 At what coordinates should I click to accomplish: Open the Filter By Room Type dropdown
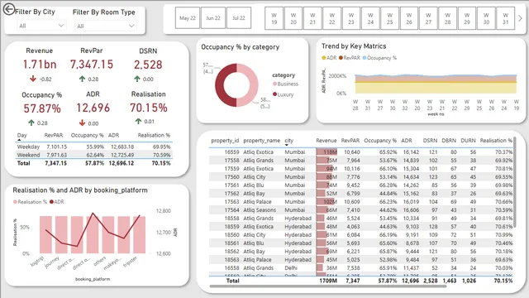tap(105, 26)
